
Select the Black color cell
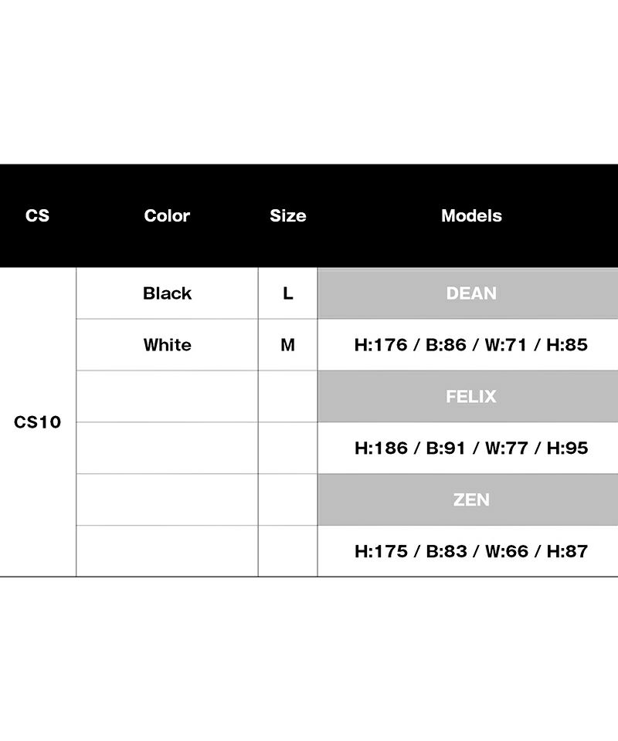click(x=167, y=293)
